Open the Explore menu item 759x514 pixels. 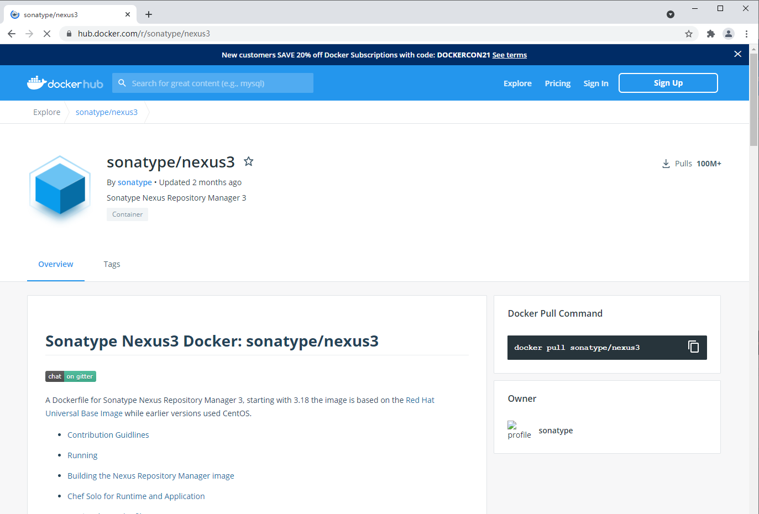point(517,83)
